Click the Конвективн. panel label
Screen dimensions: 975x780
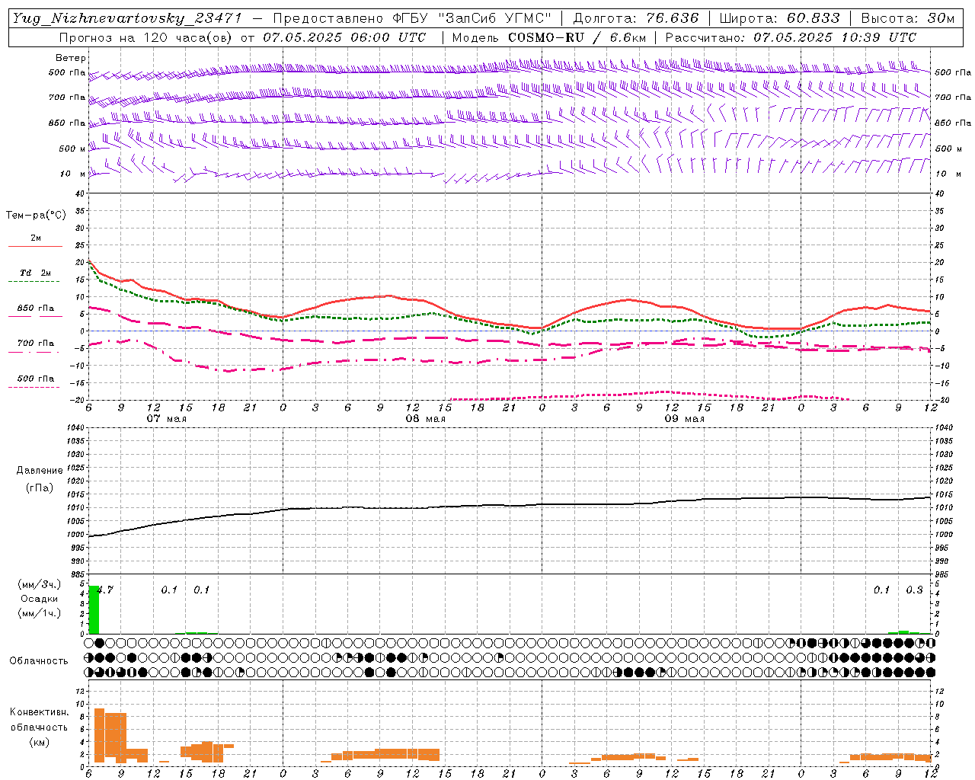40,712
